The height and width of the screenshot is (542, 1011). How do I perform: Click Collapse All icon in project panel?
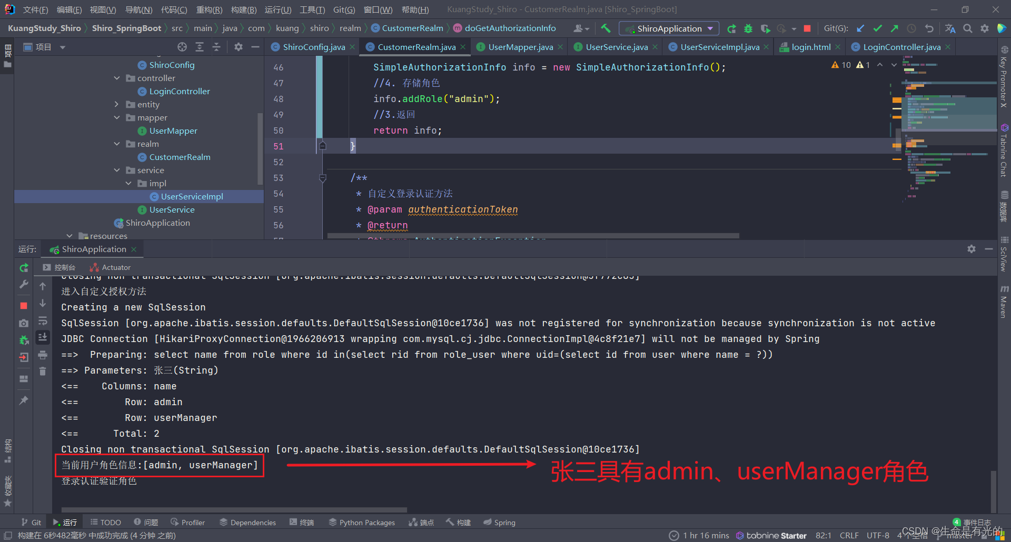click(216, 47)
